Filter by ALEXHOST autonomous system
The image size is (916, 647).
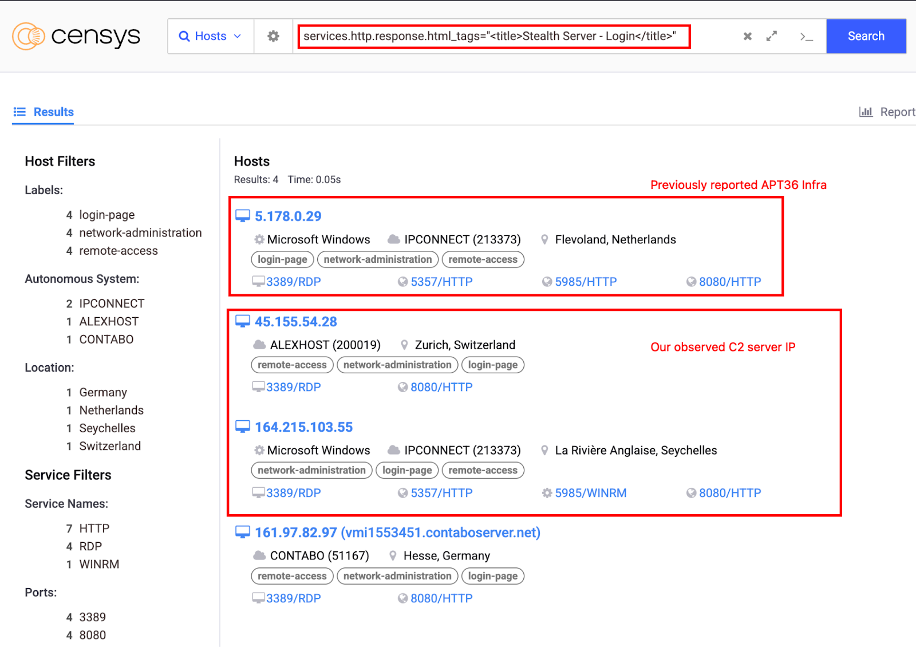[x=109, y=321]
